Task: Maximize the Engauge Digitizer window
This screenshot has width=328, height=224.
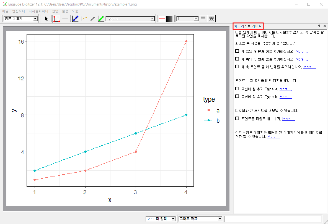Action: pyautogui.click(x=309, y=4)
